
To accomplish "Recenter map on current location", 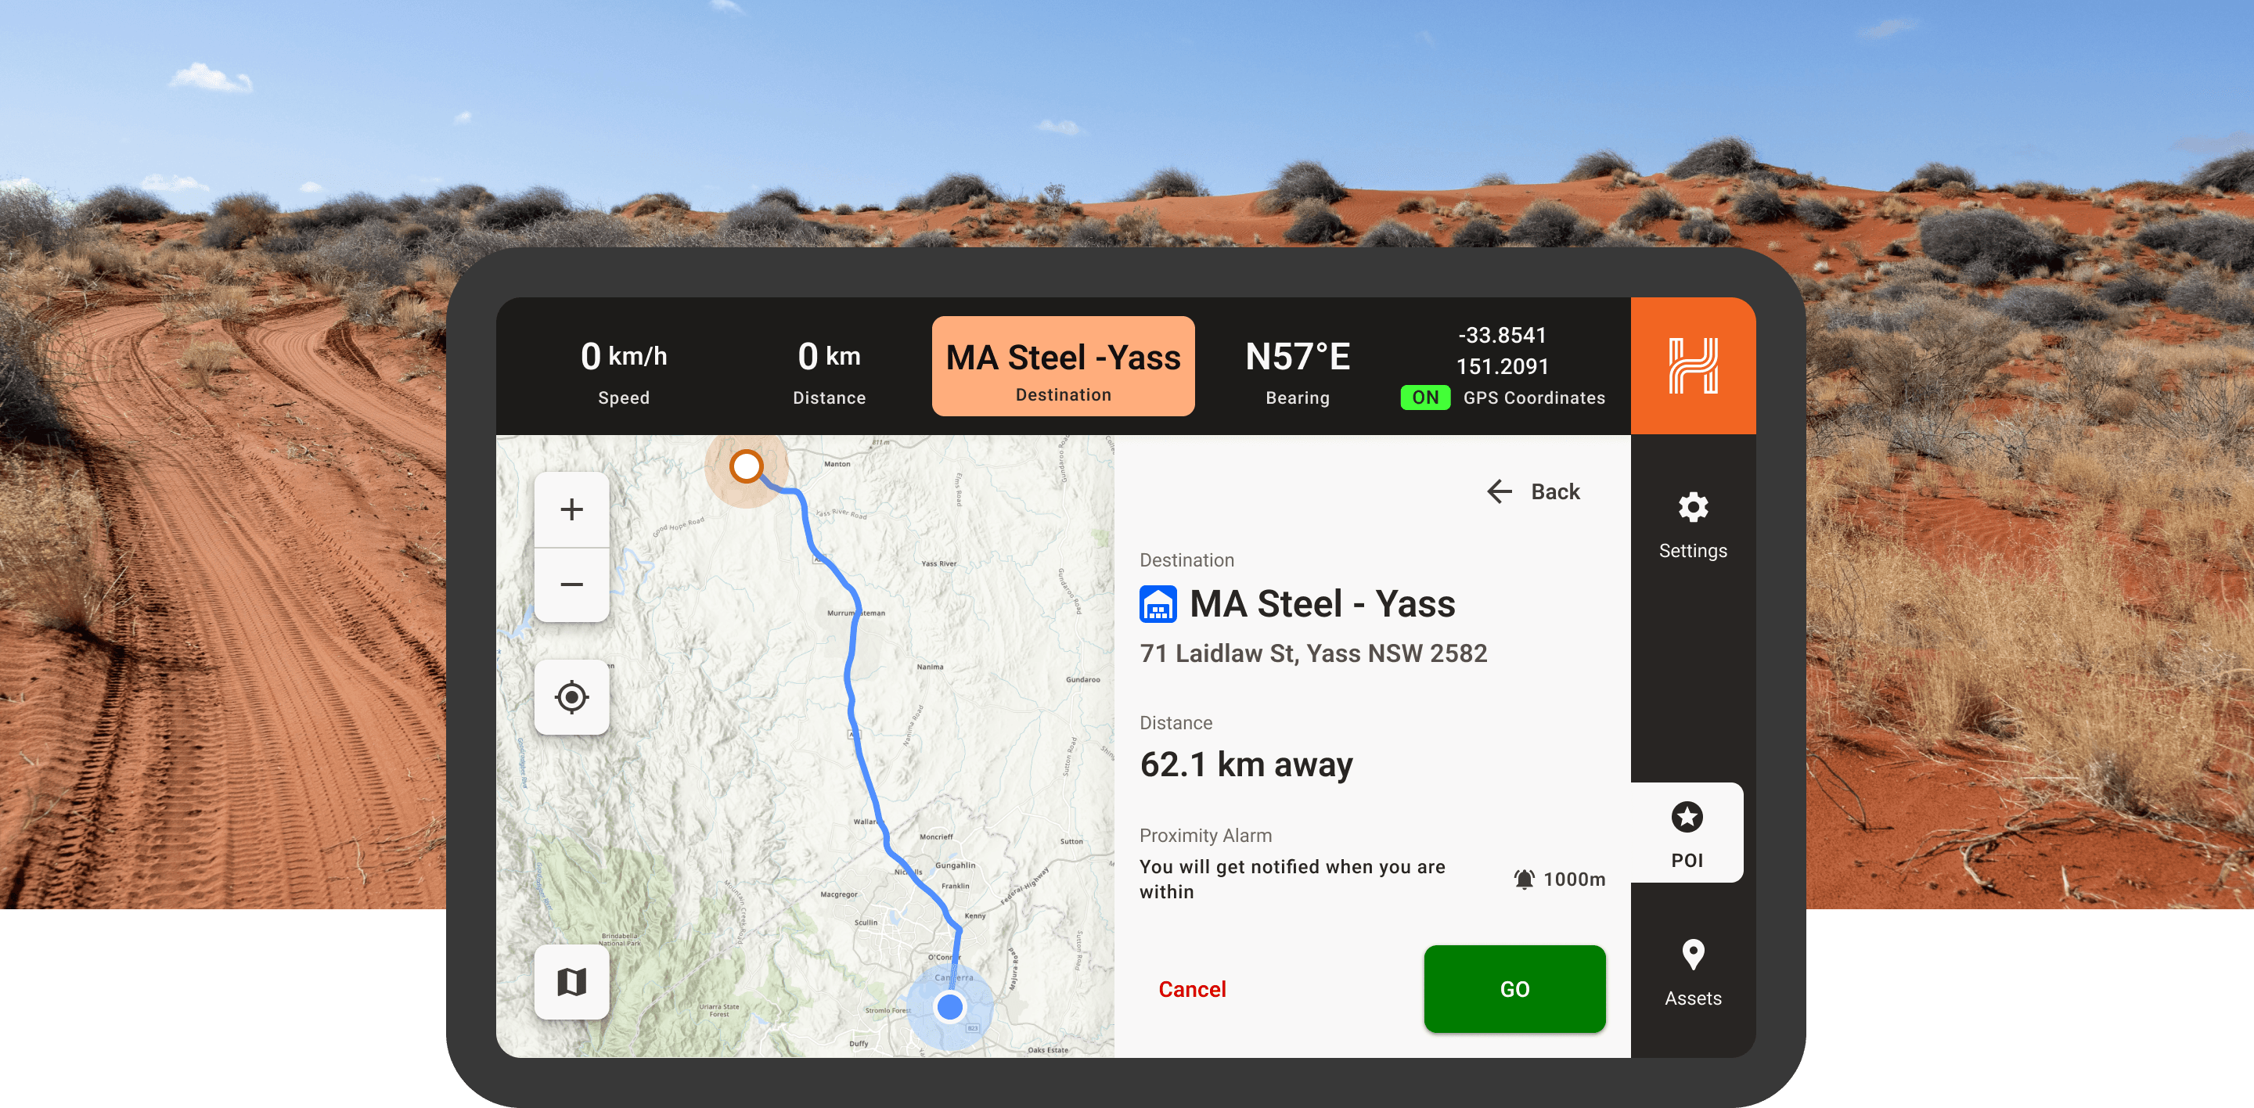I will click(x=571, y=697).
